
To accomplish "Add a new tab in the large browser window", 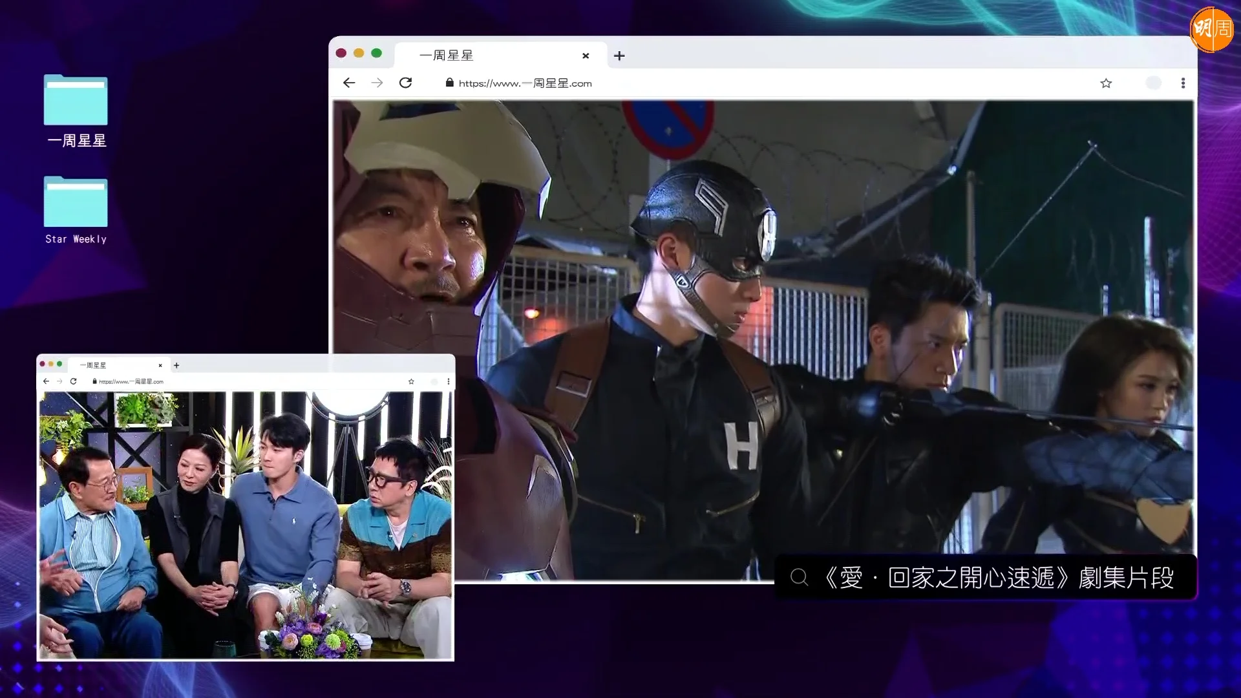I will point(619,56).
